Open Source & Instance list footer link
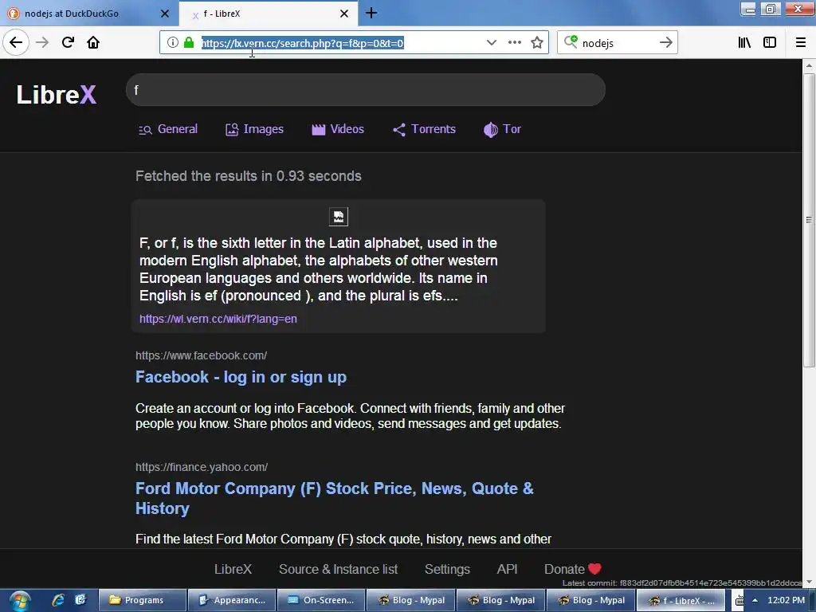Viewport: 816px width, 612px height. coord(338,569)
